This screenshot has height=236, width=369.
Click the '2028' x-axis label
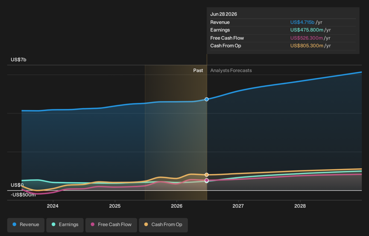point(300,206)
